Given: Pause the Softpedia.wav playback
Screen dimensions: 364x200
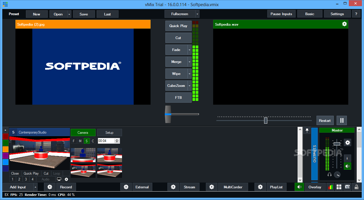Looking at the screenshot, I should [x=342, y=120].
